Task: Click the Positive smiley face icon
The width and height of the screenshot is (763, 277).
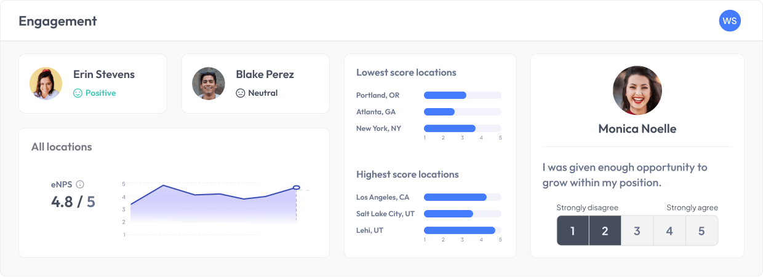Action: 78,93
